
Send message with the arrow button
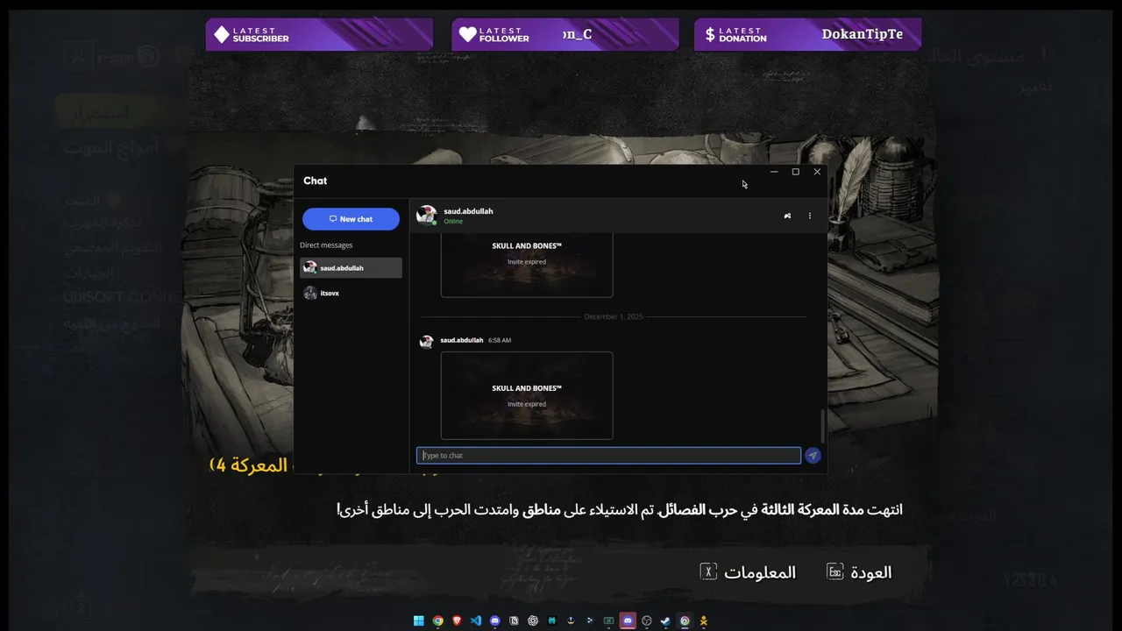pyautogui.click(x=813, y=456)
